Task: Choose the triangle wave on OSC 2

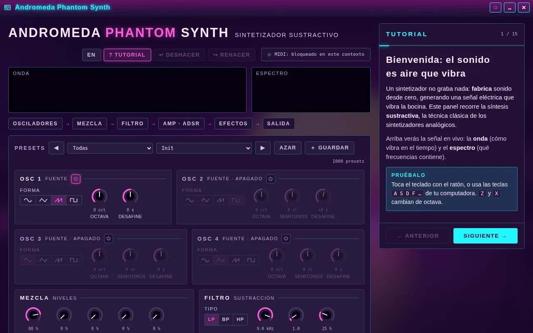Action: click(205, 200)
